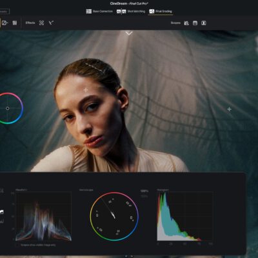Screen dimensions: 258x258
Task: Expand the chevron at top of preview
Action: click(129, 34)
